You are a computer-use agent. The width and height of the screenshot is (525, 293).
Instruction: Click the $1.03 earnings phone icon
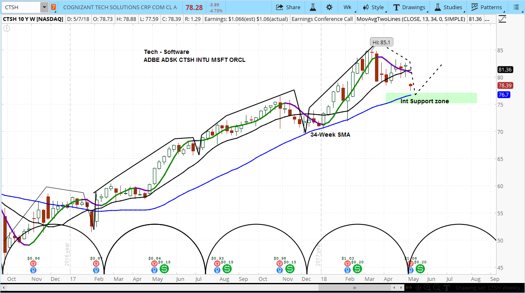pos(348,264)
